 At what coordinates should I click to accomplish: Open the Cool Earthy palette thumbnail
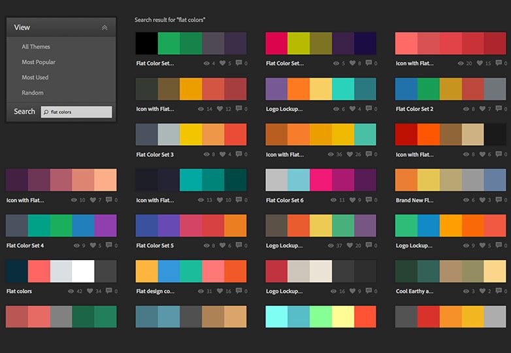tap(451, 271)
